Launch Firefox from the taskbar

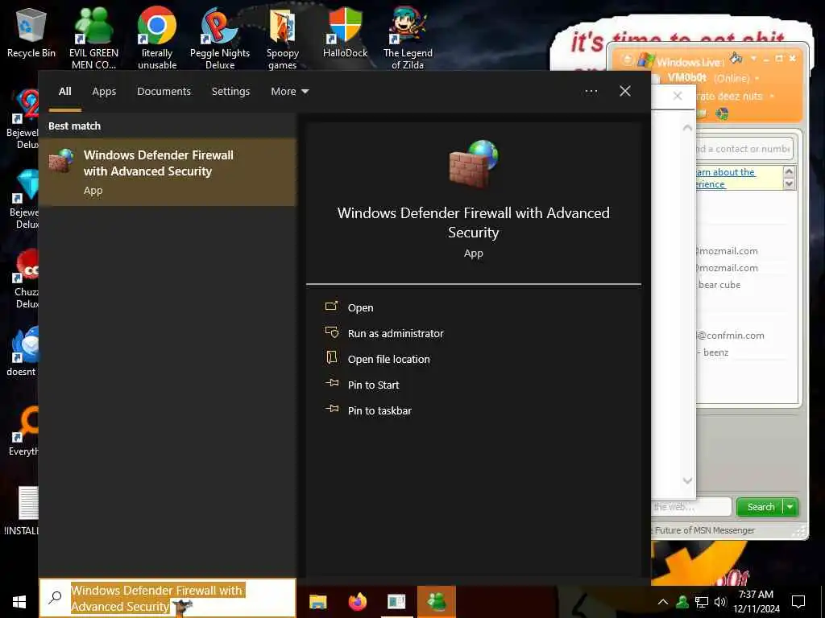[358, 602]
